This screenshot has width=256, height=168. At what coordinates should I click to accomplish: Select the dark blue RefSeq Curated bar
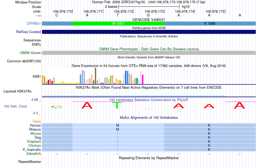149,32
